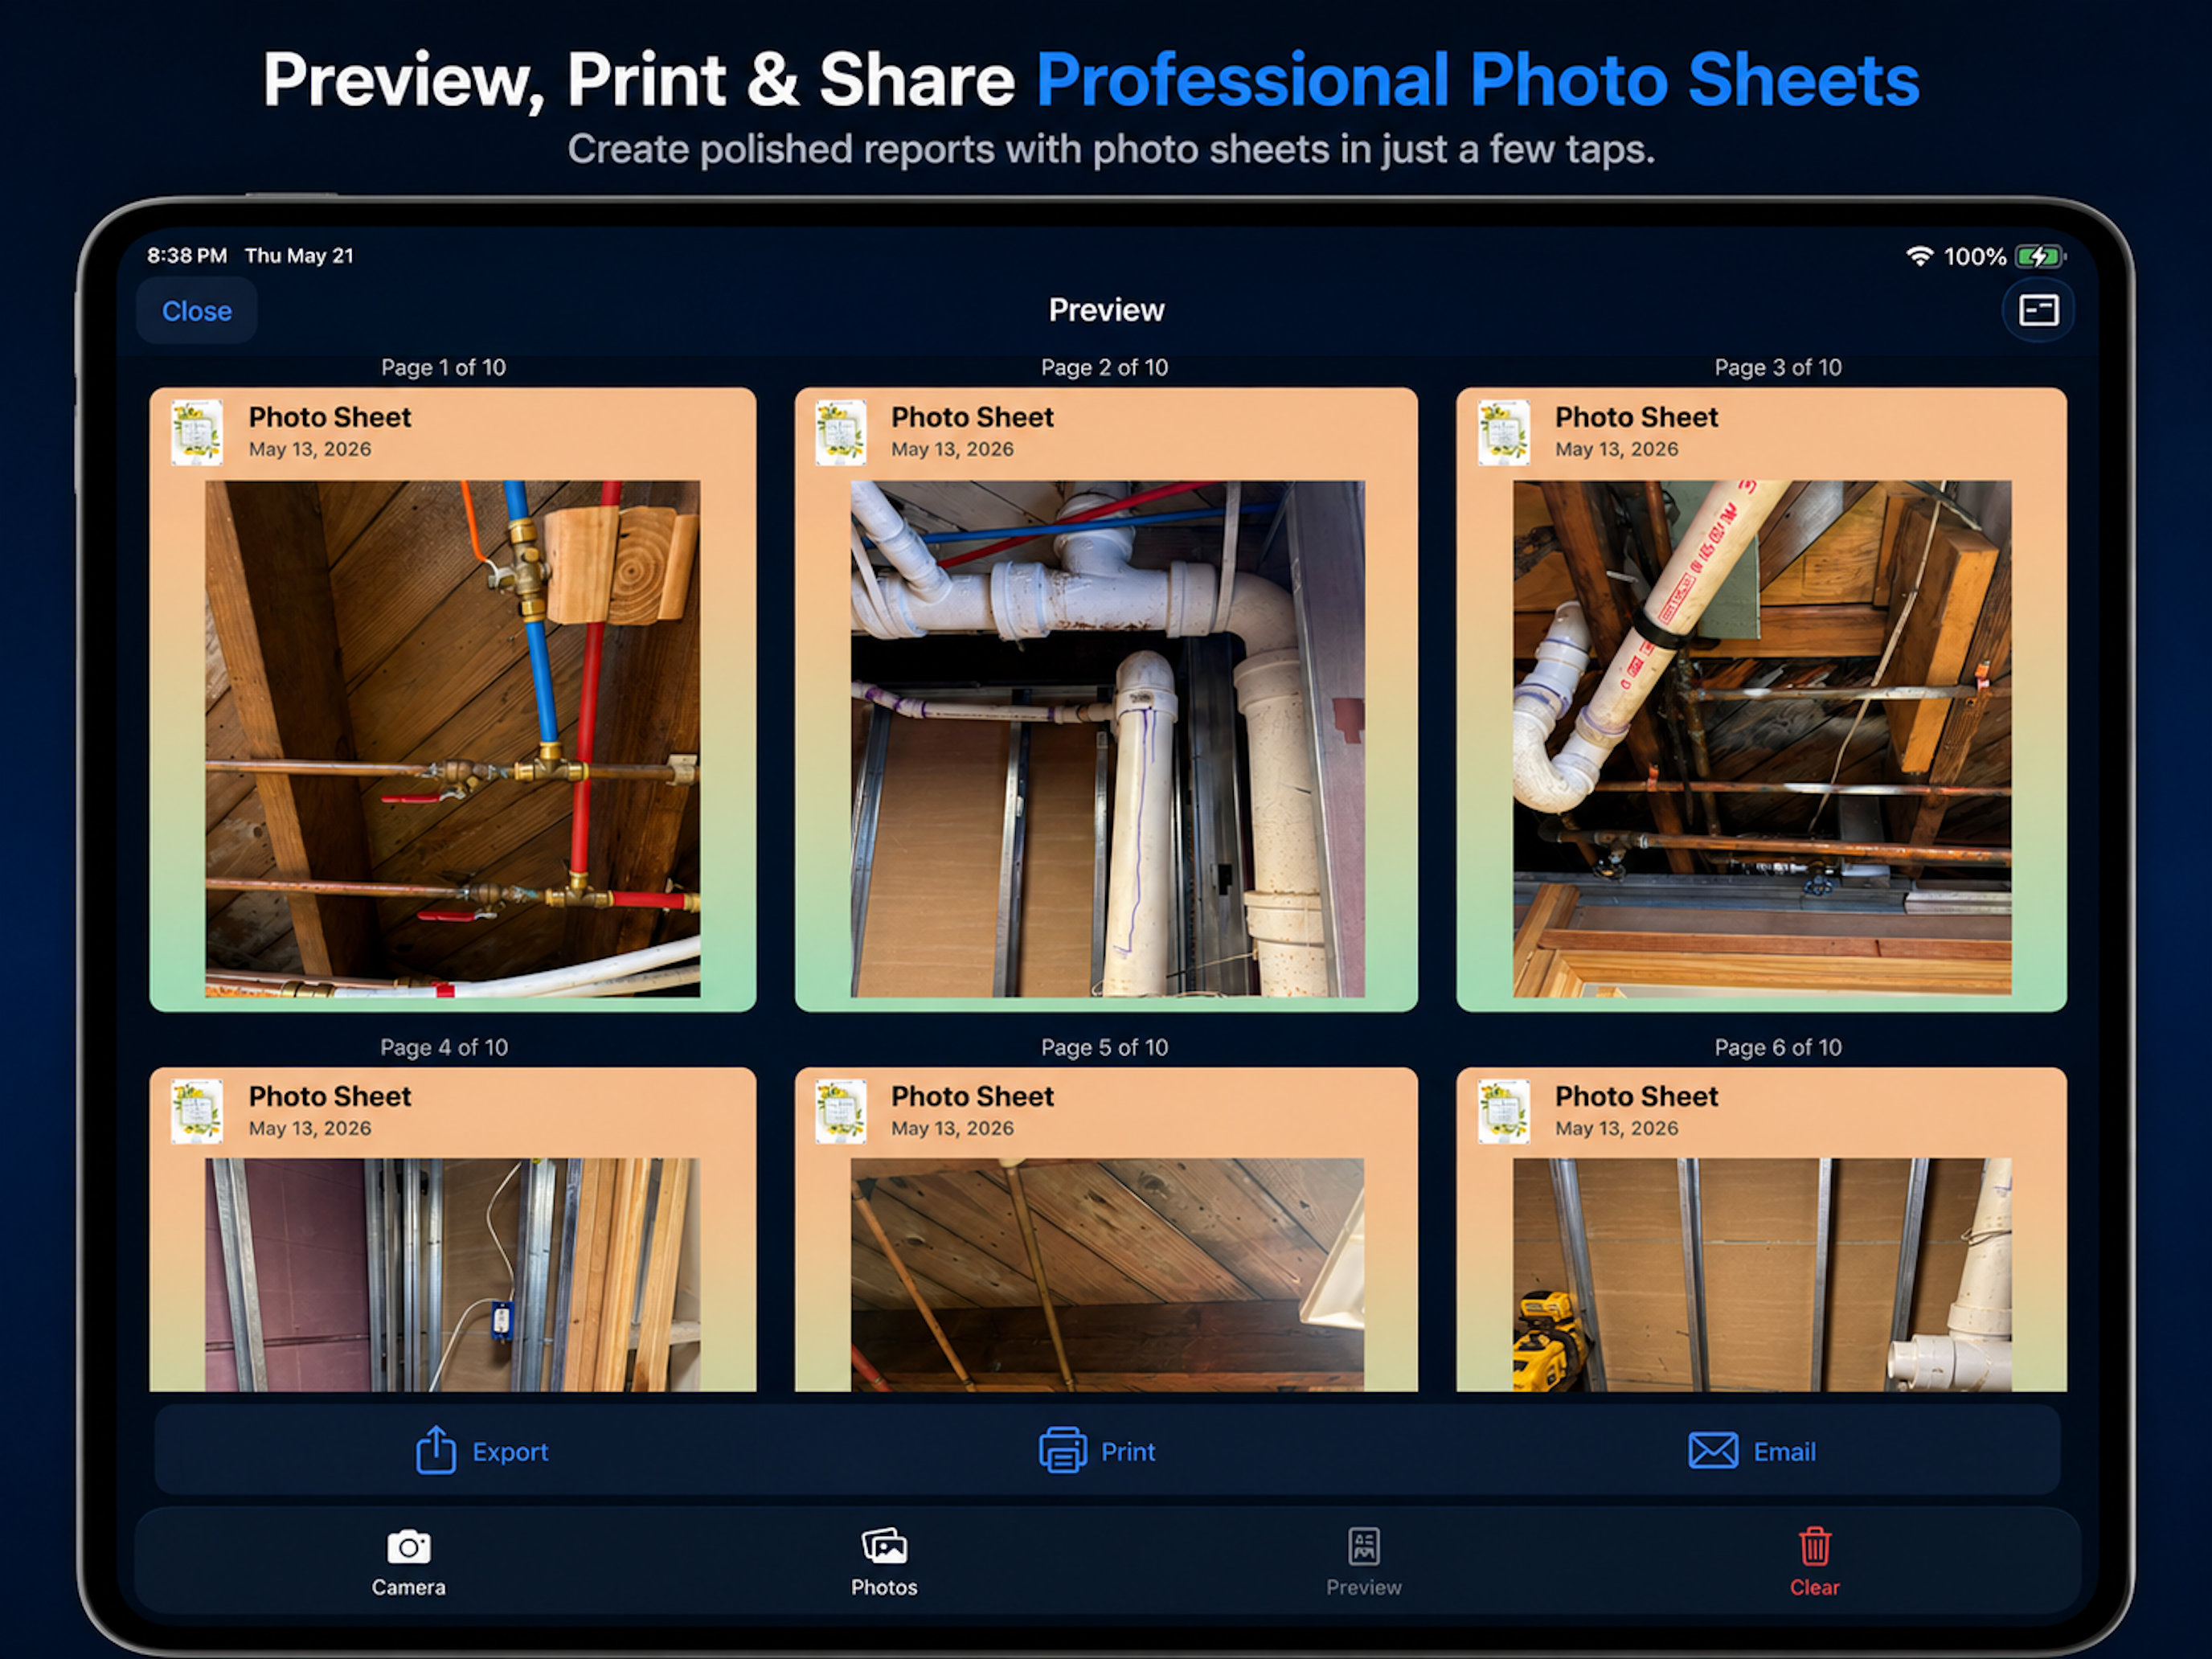Tap the 'Thu May 21' date
This screenshot has height=1659, width=2212.
pos(299,255)
